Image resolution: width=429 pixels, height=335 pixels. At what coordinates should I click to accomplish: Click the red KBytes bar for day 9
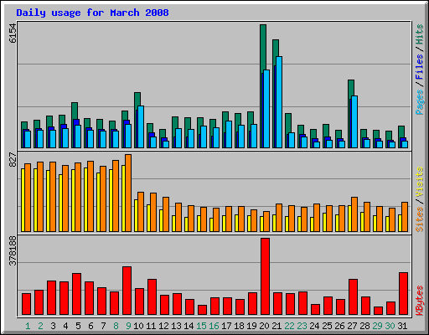[127, 291]
